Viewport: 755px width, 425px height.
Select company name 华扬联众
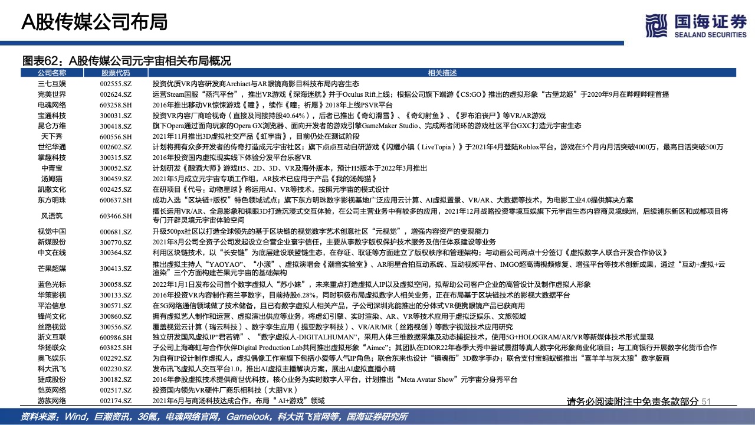52,347
